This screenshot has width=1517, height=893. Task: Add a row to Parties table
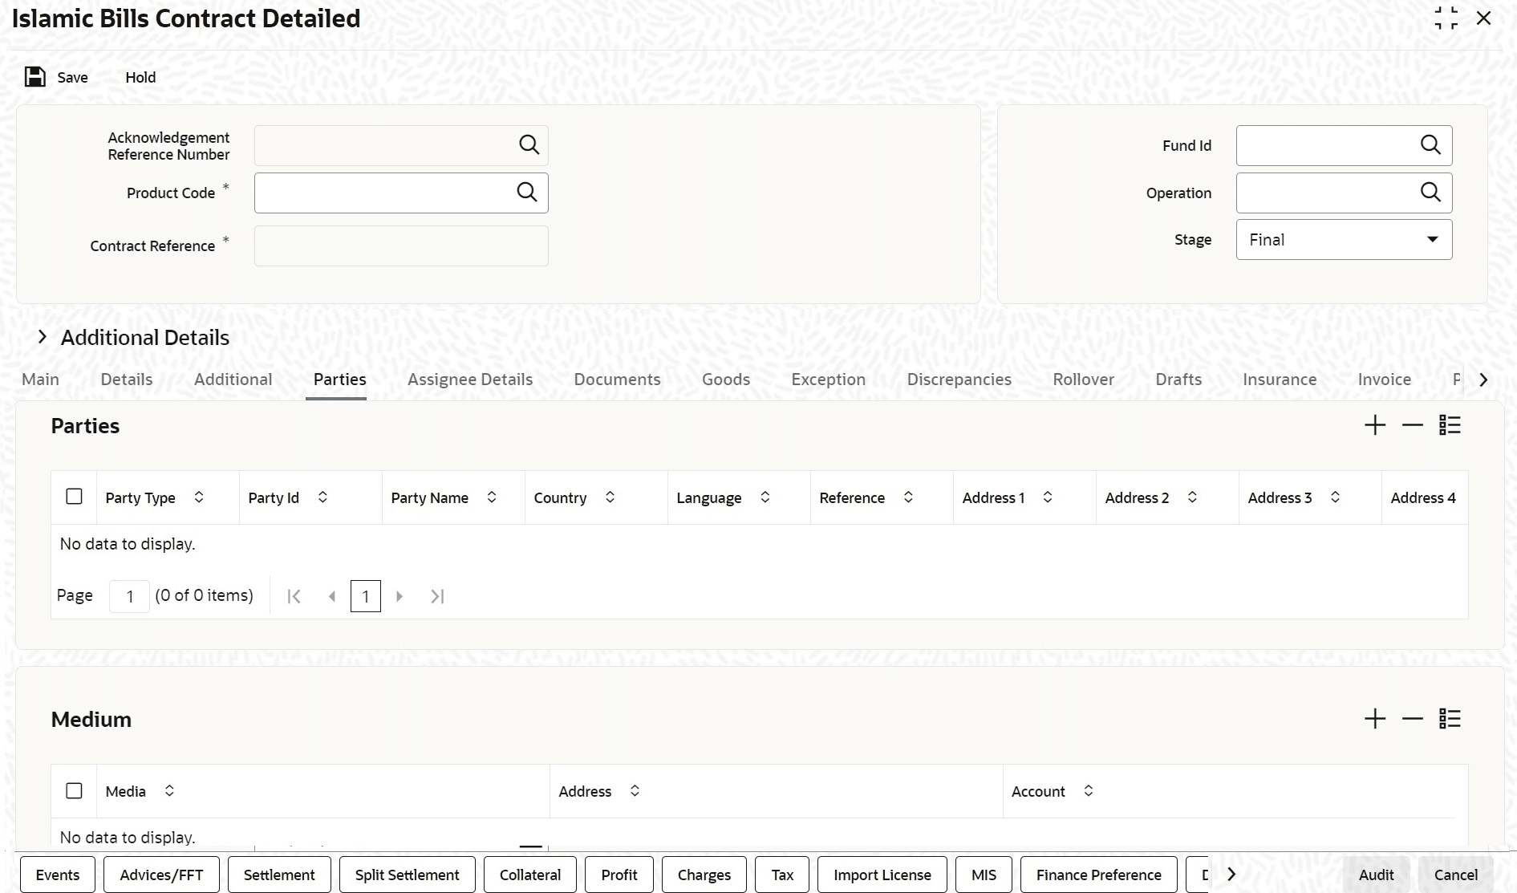coord(1375,425)
